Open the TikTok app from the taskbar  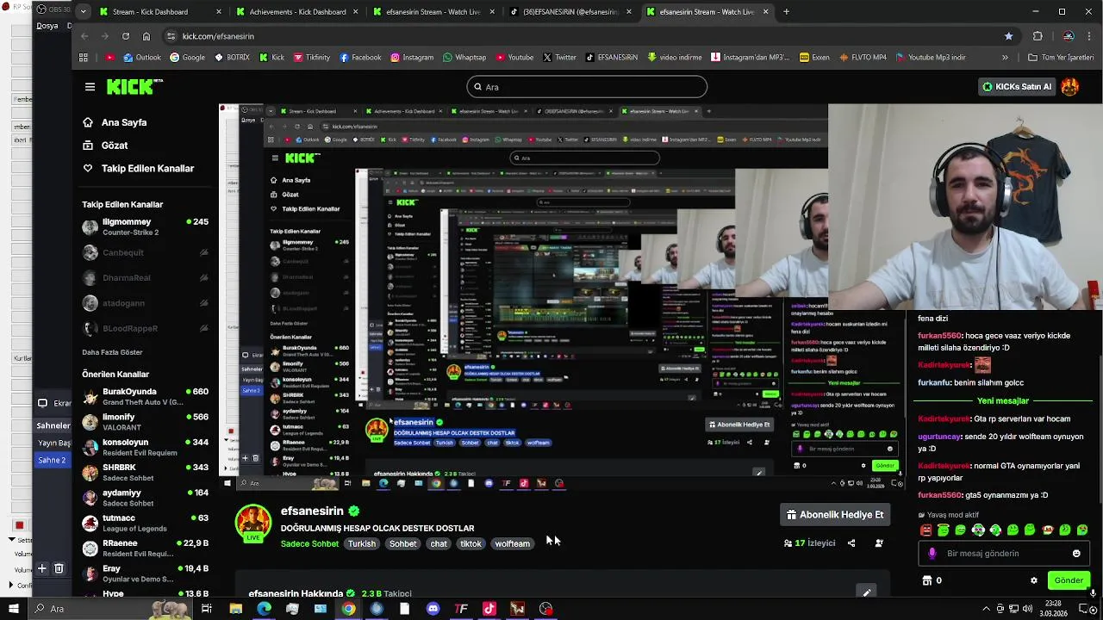(489, 609)
